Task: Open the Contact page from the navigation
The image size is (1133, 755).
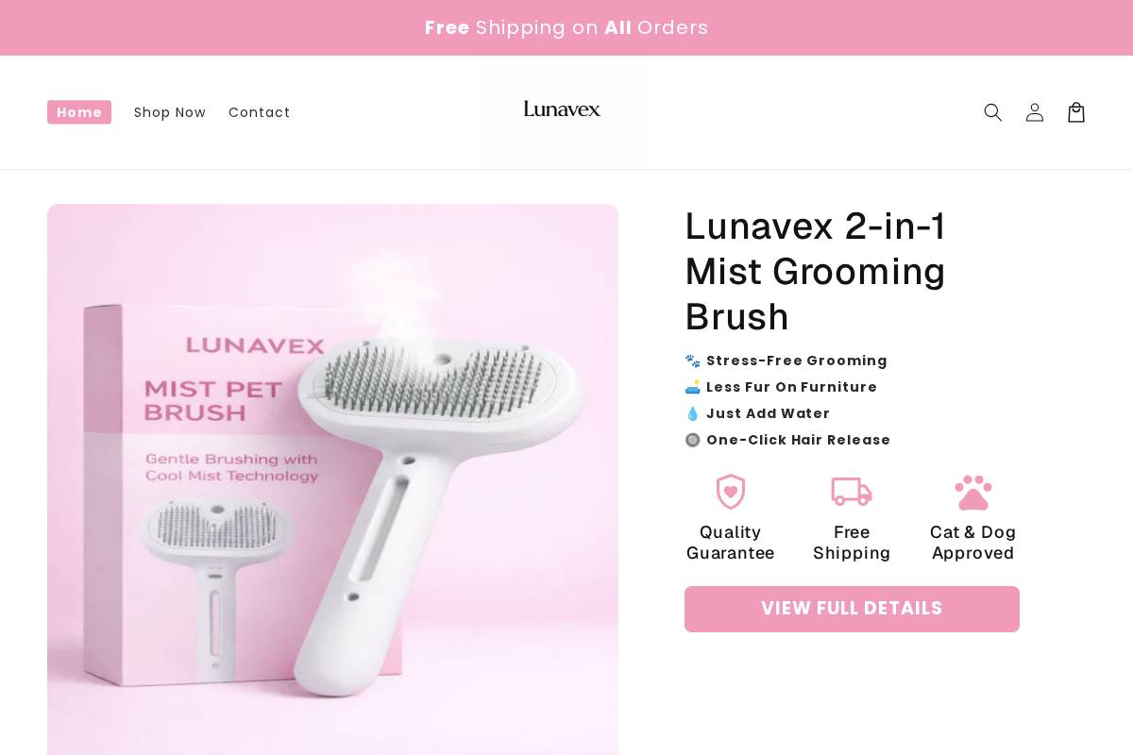Action: 260,112
